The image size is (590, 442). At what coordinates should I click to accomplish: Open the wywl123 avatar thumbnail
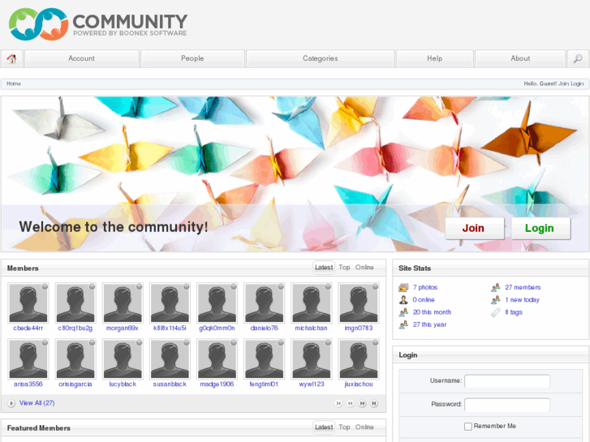coord(312,358)
